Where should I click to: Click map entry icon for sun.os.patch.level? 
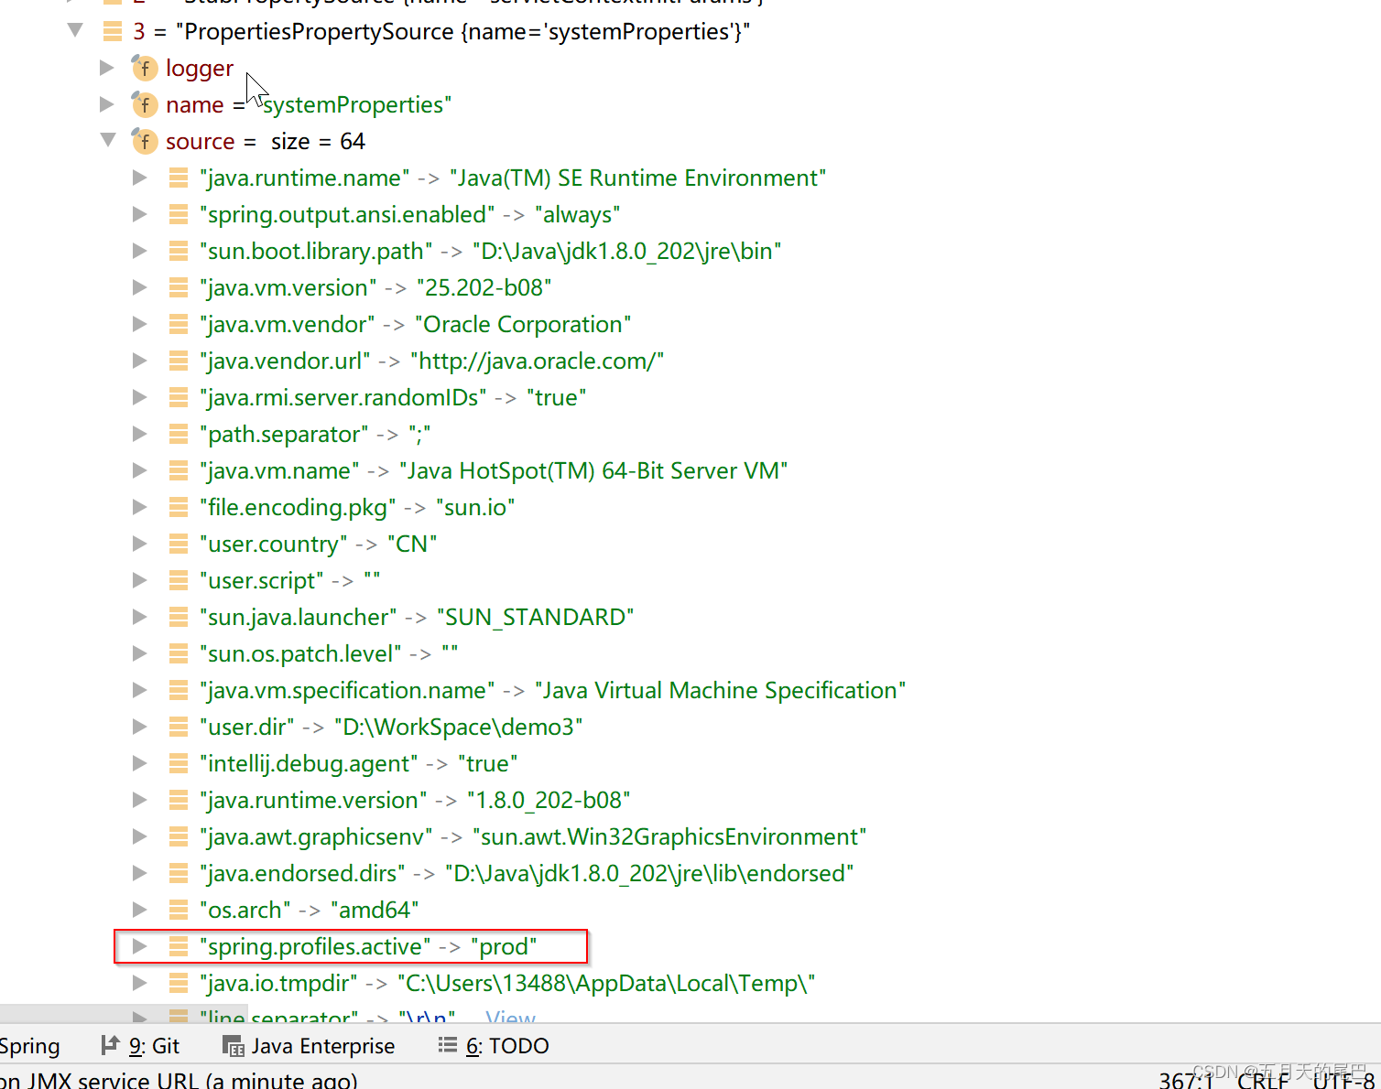[179, 653]
